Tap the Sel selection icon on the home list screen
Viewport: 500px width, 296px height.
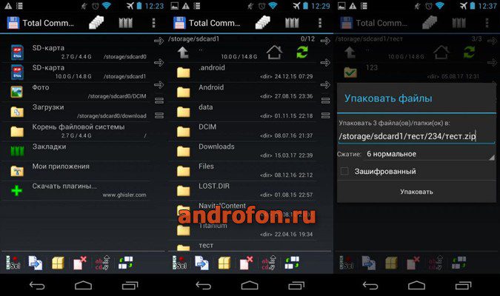tap(13, 263)
